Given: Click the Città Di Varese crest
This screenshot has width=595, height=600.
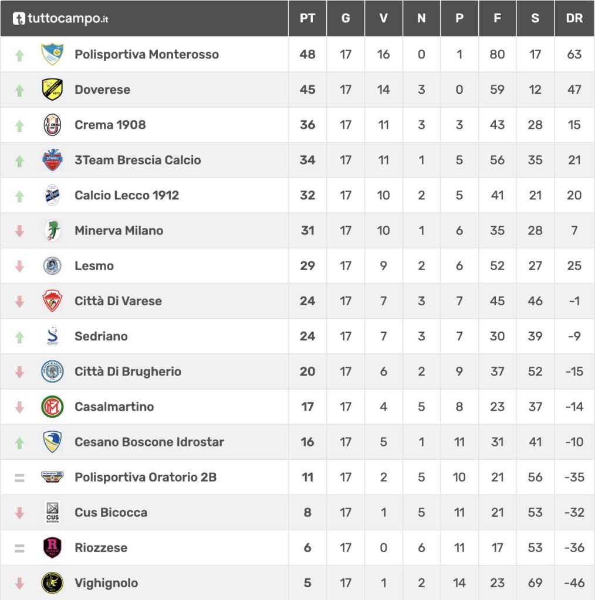Looking at the screenshot, I should (x=52, y=301).
